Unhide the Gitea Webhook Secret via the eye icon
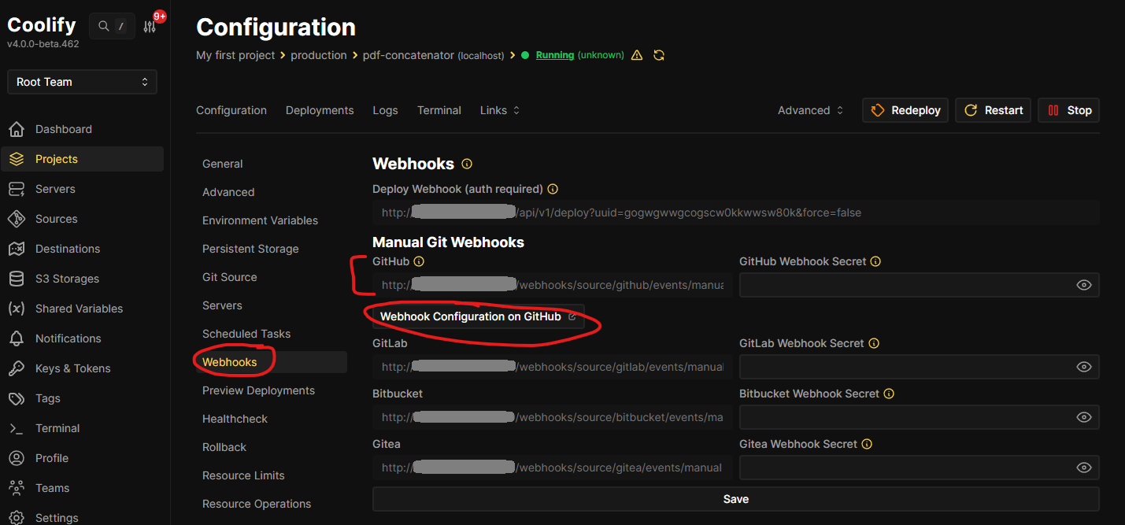Screen dimensions: 1125x525 click(x=1084, y=468)
